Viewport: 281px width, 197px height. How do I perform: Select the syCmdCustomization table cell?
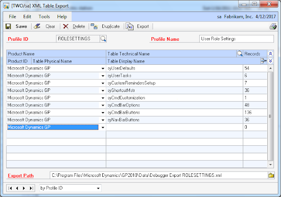(x=174, y=98)
